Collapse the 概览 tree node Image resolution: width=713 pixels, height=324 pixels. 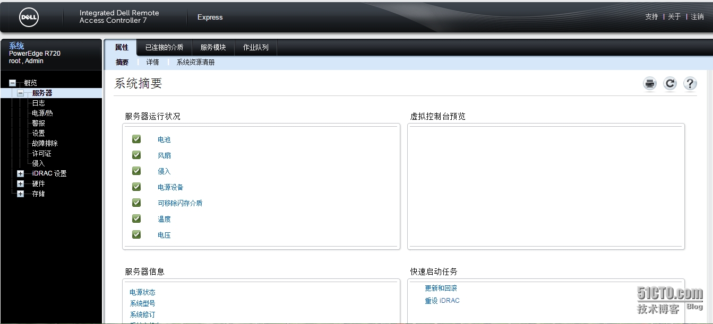pos(12,83)
